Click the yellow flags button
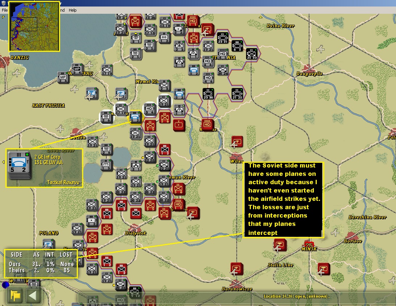Image resolution: width=396 pixels, height=306 pixels. pos(15,295)
